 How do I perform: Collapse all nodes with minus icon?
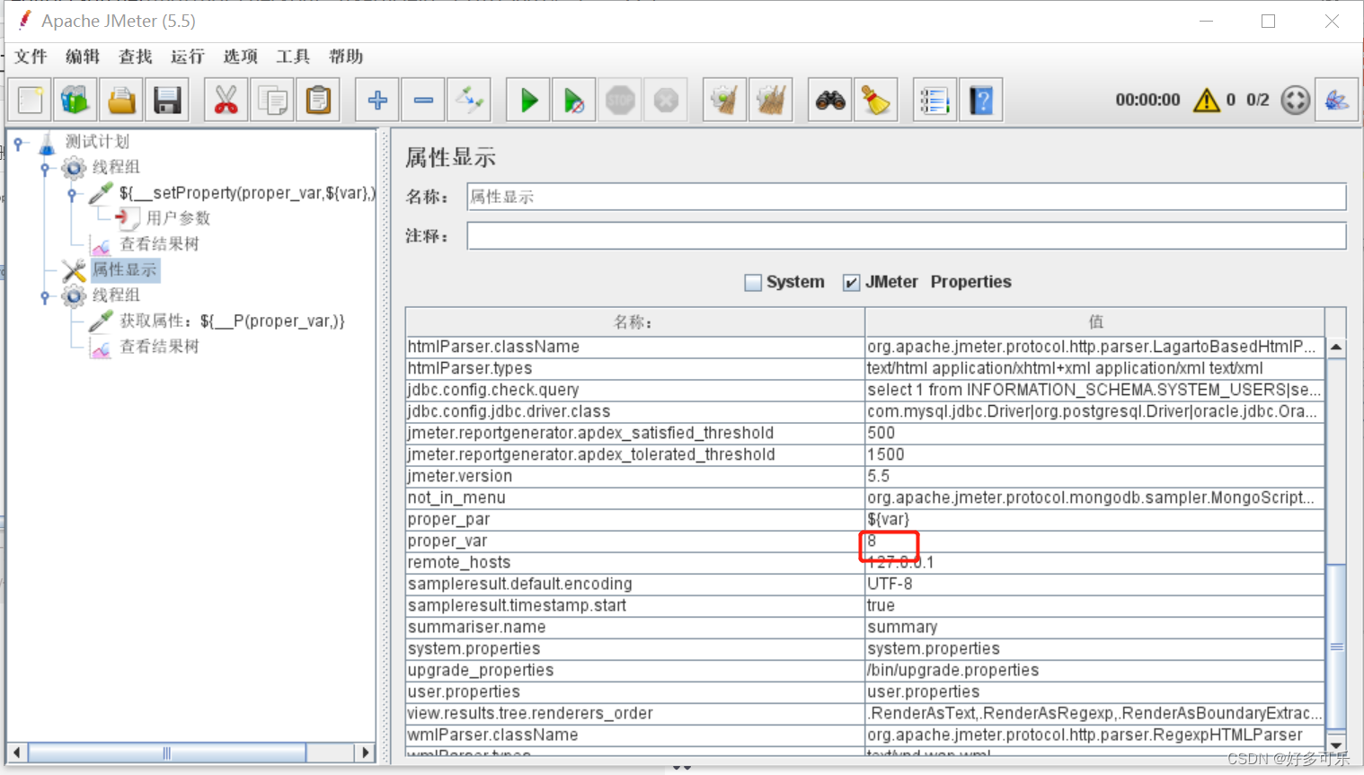(423, 100)
